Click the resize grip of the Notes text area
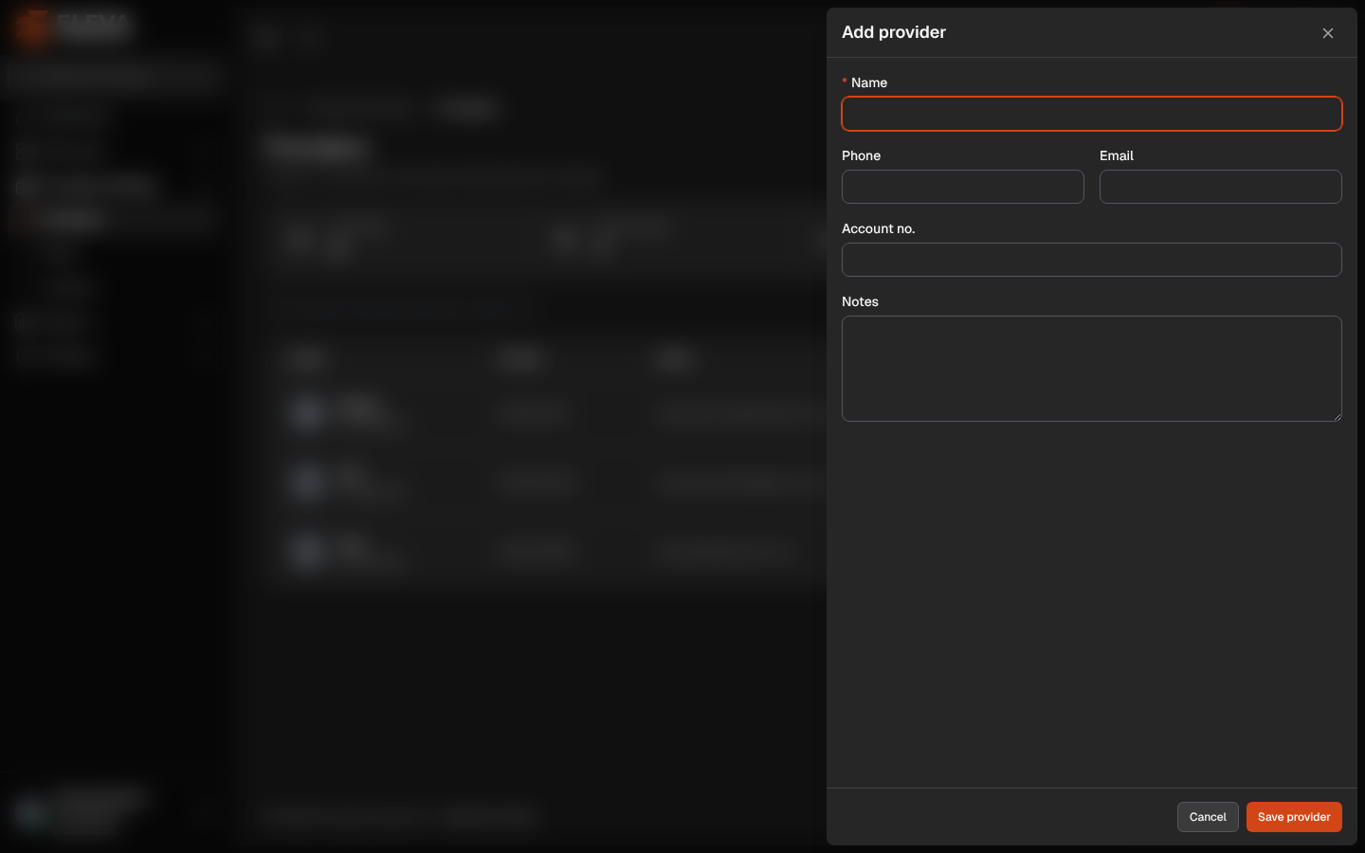This screenshot has width=1365, height=853. click(x=1337, y=416)
